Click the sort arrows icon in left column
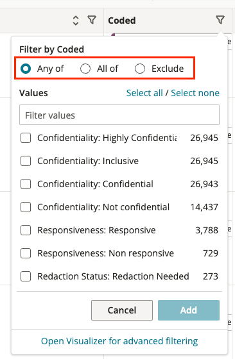 coord(76,21)
